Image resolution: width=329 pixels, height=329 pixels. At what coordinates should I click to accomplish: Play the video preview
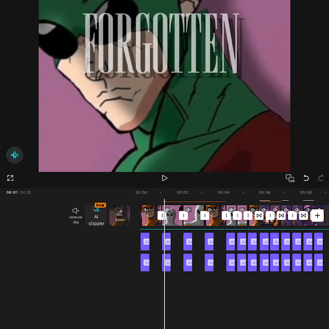pos(164,178)
